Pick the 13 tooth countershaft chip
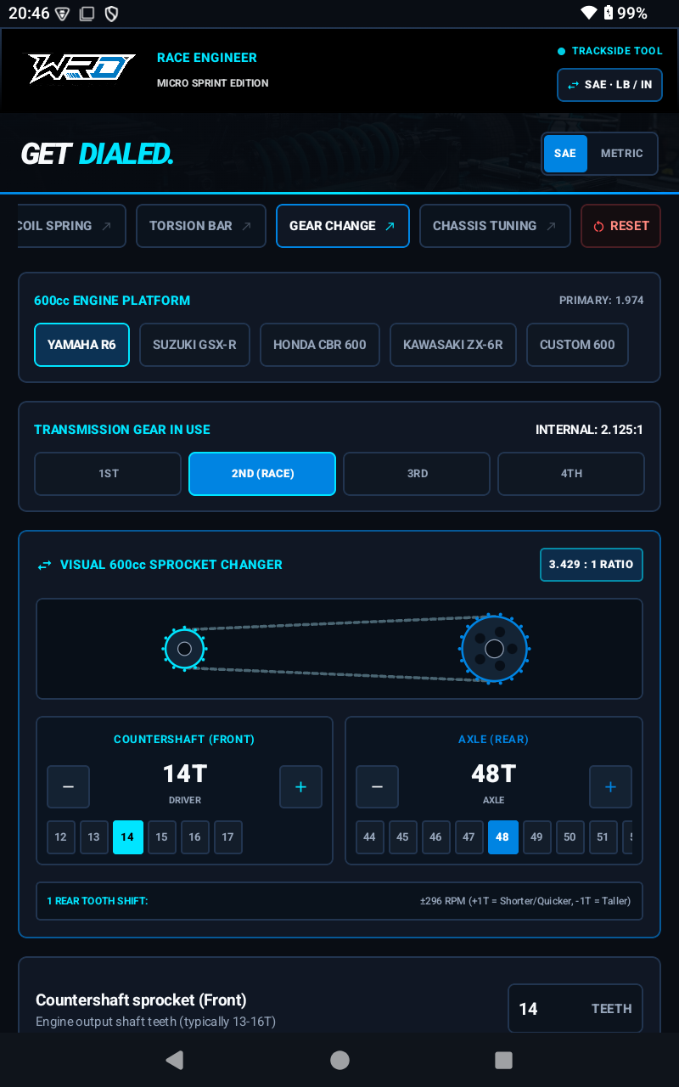Image resolution: width=679 pixels, height=1087 pixels. click(x=94, y=837)
